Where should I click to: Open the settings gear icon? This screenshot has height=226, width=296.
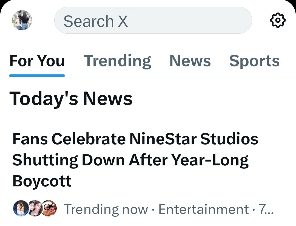(x=278, y=20)
